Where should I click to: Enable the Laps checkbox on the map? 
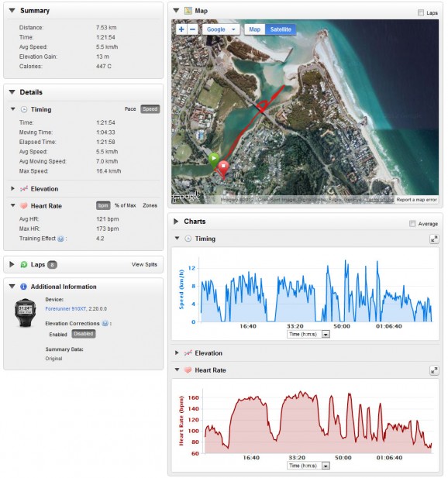pos(421,12)
